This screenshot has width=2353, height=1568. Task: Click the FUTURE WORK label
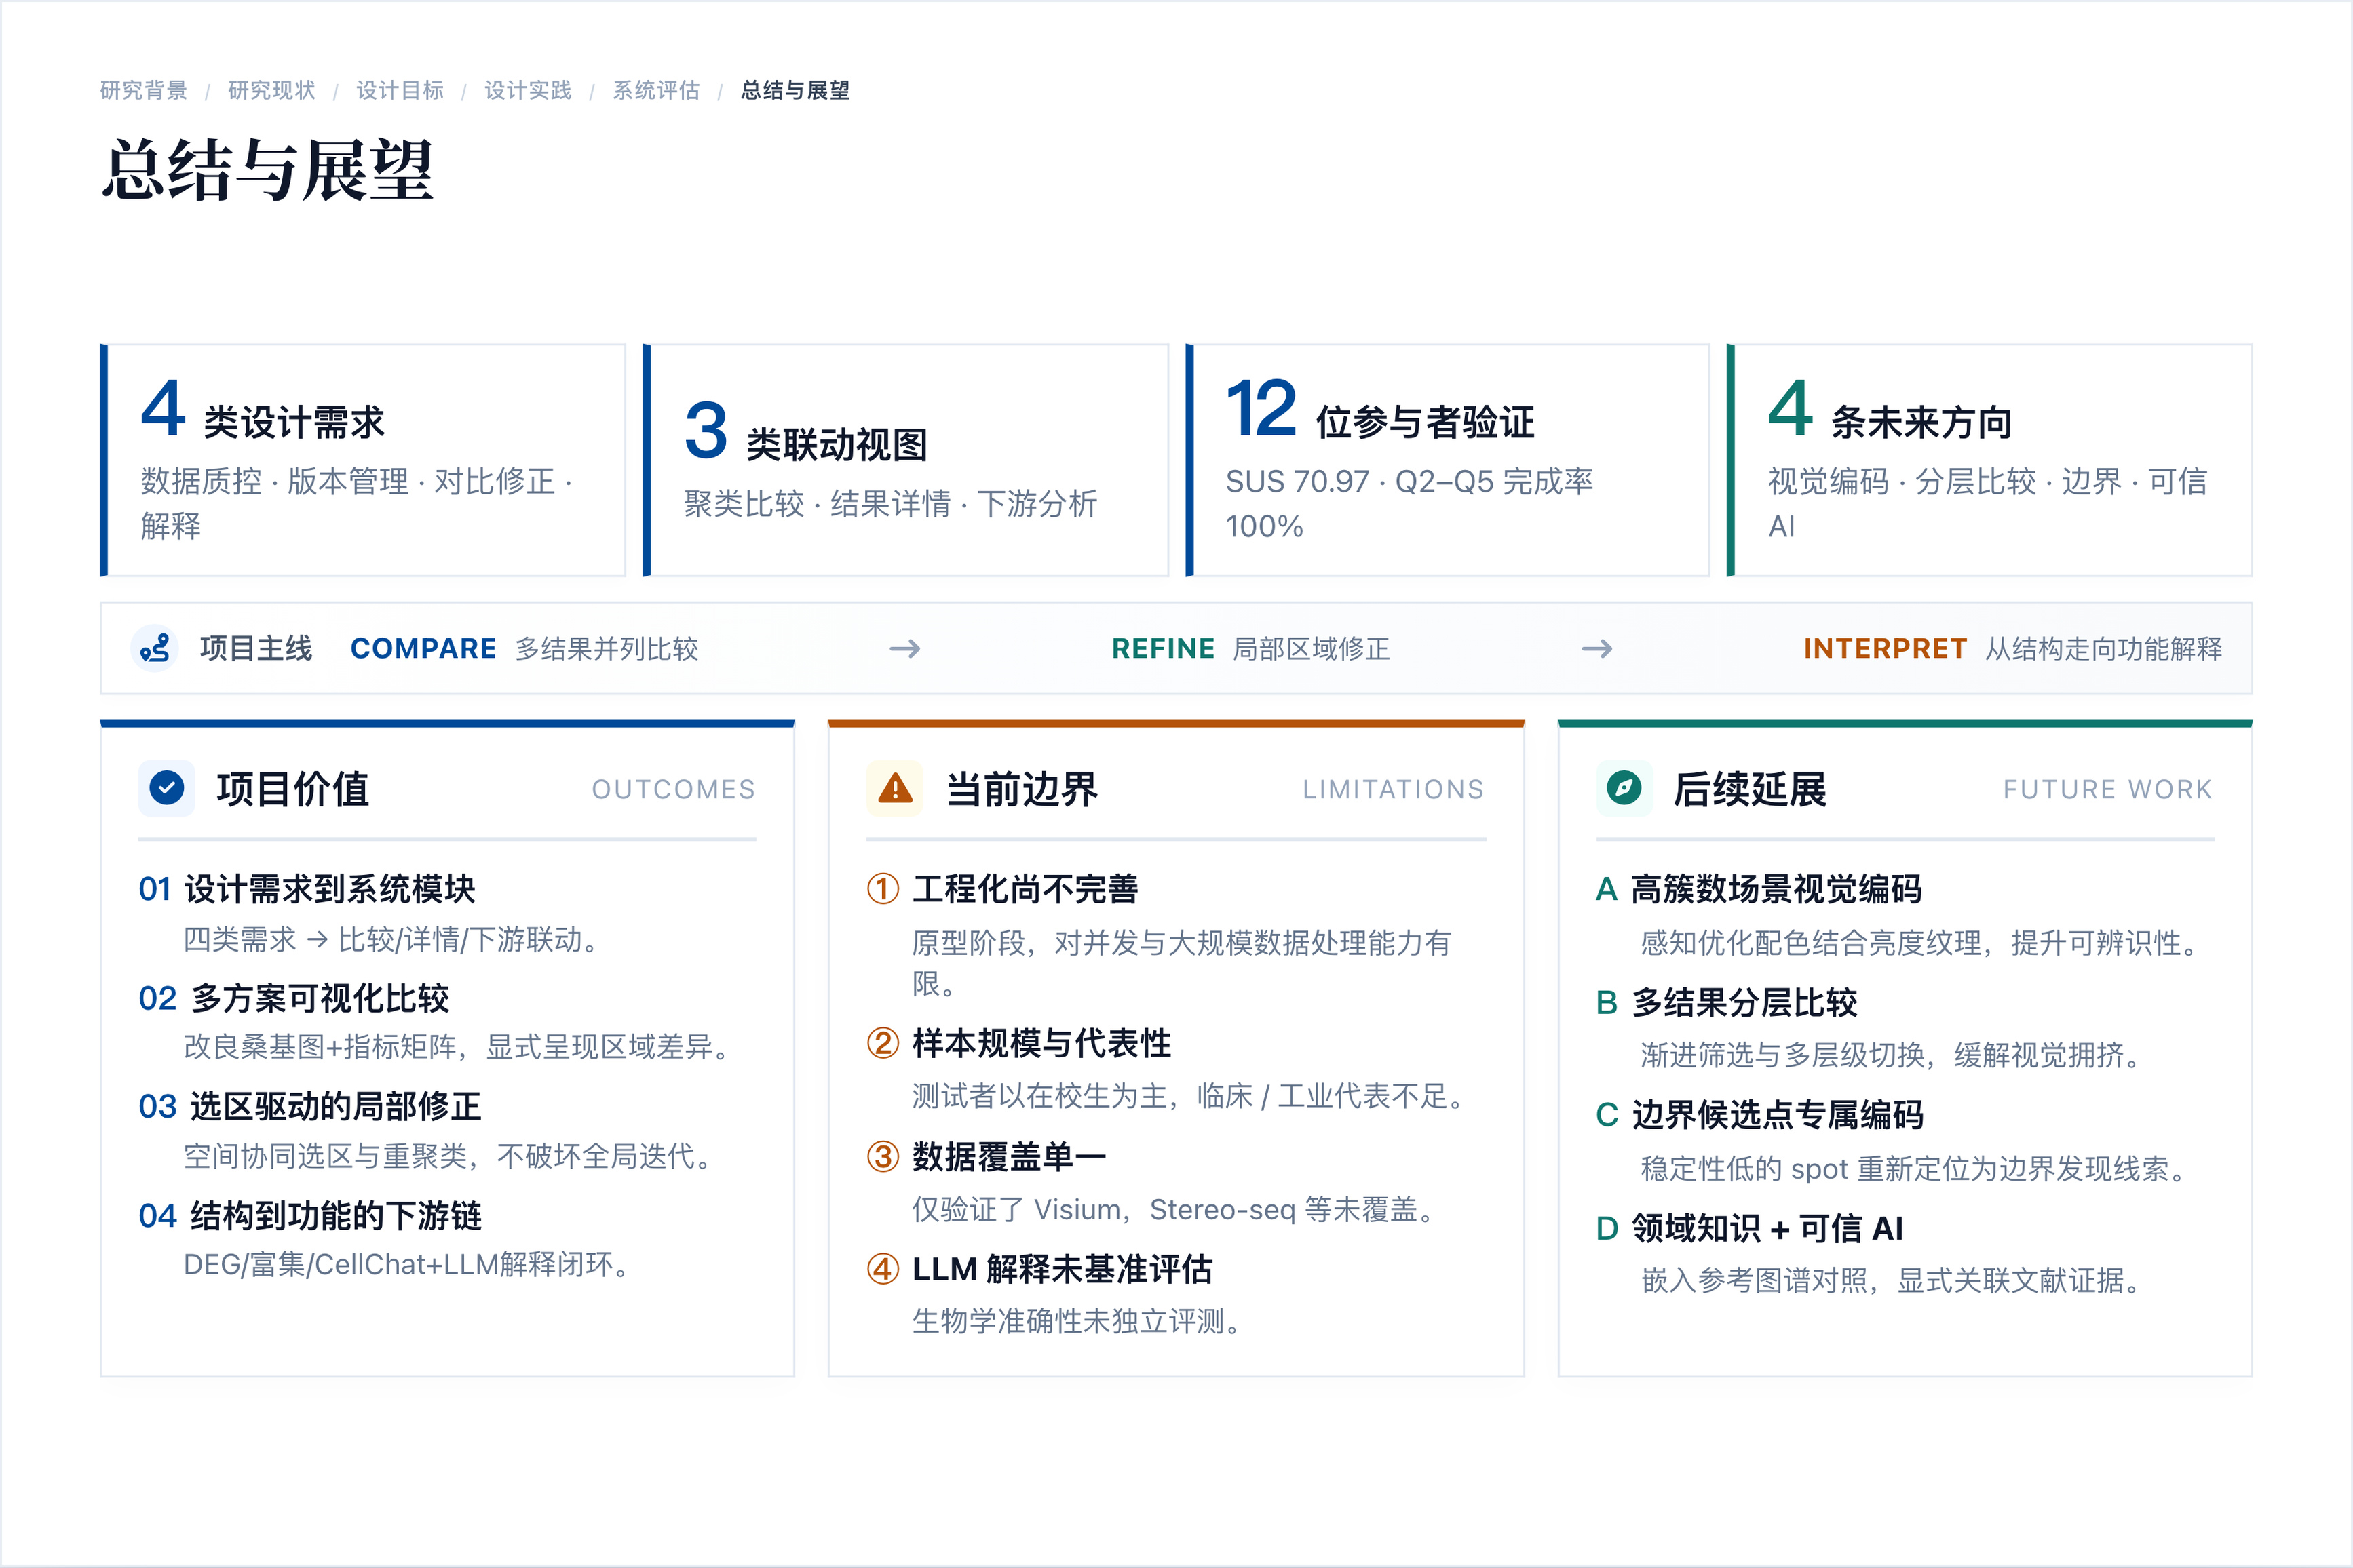tap(2107, 789)
